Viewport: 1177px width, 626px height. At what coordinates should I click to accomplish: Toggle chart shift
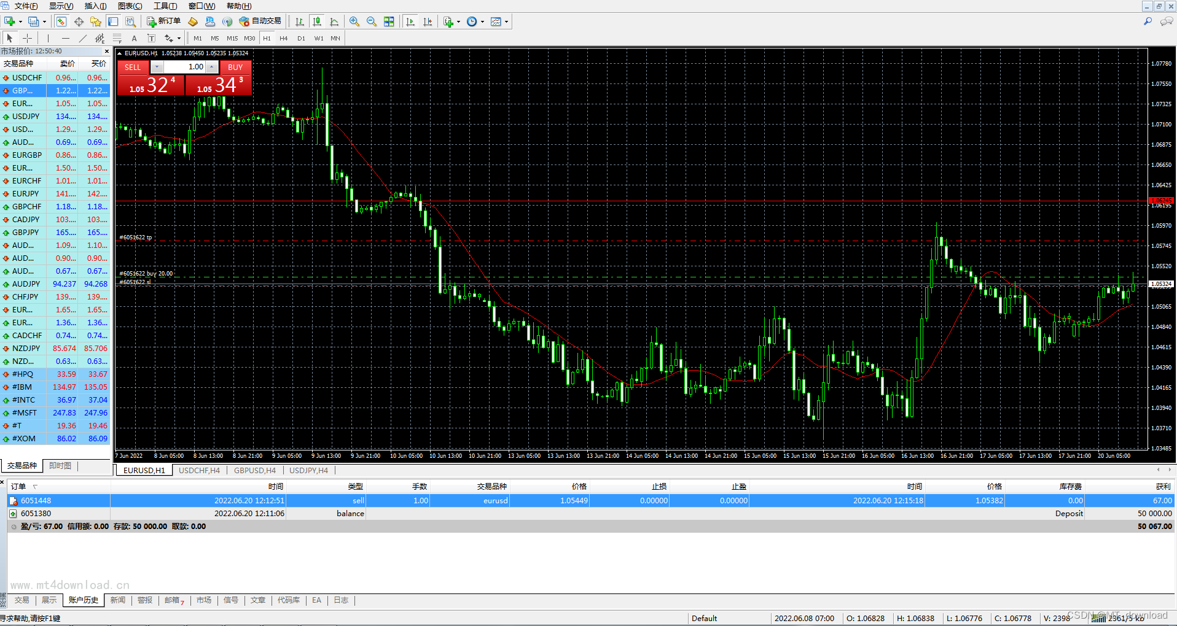point(428,21)
